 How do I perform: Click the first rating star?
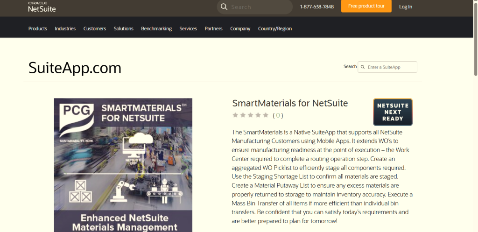click(235, 115)
